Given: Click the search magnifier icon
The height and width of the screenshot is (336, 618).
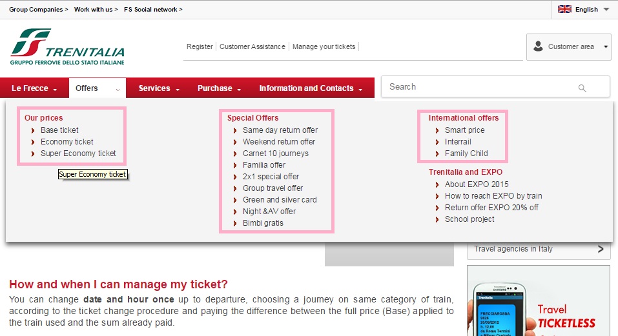Looking at the screenshot, I should click(582, 88).
